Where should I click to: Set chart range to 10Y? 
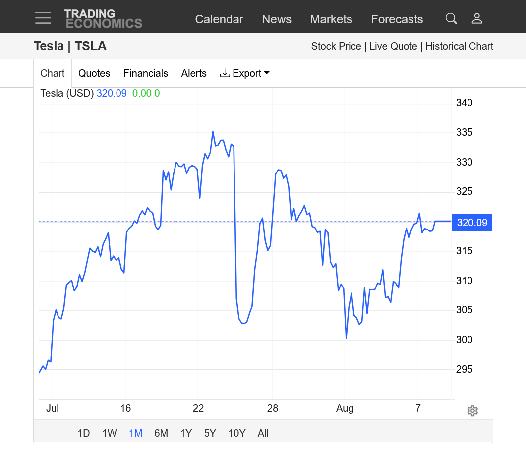click(237, 433)
